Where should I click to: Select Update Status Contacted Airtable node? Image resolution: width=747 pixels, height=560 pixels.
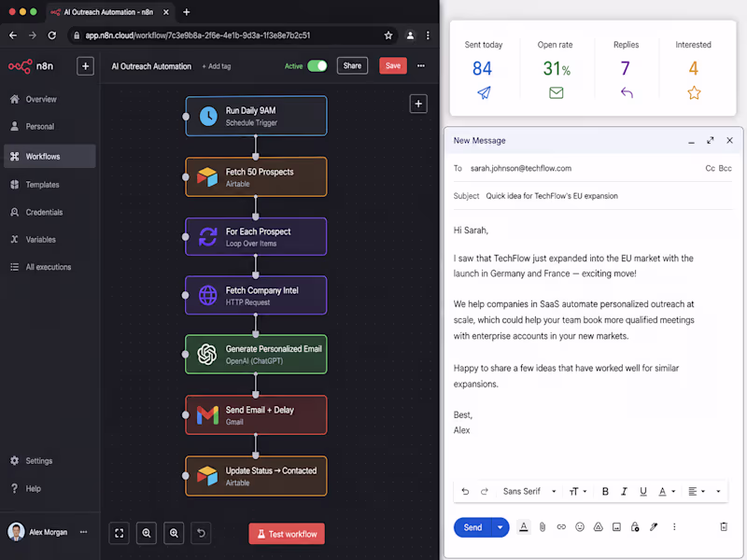256,476
